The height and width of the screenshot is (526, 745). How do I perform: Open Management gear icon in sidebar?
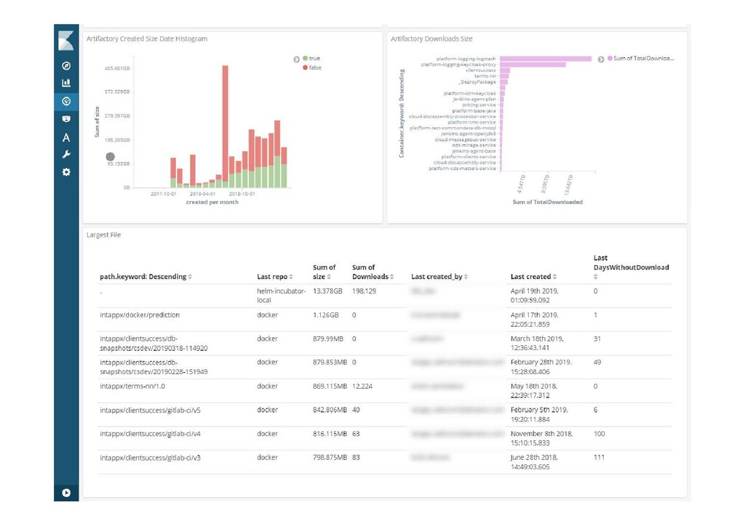(66, 172)
